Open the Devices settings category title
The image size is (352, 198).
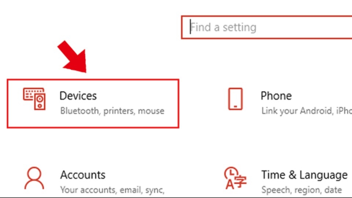click(78, 96)
